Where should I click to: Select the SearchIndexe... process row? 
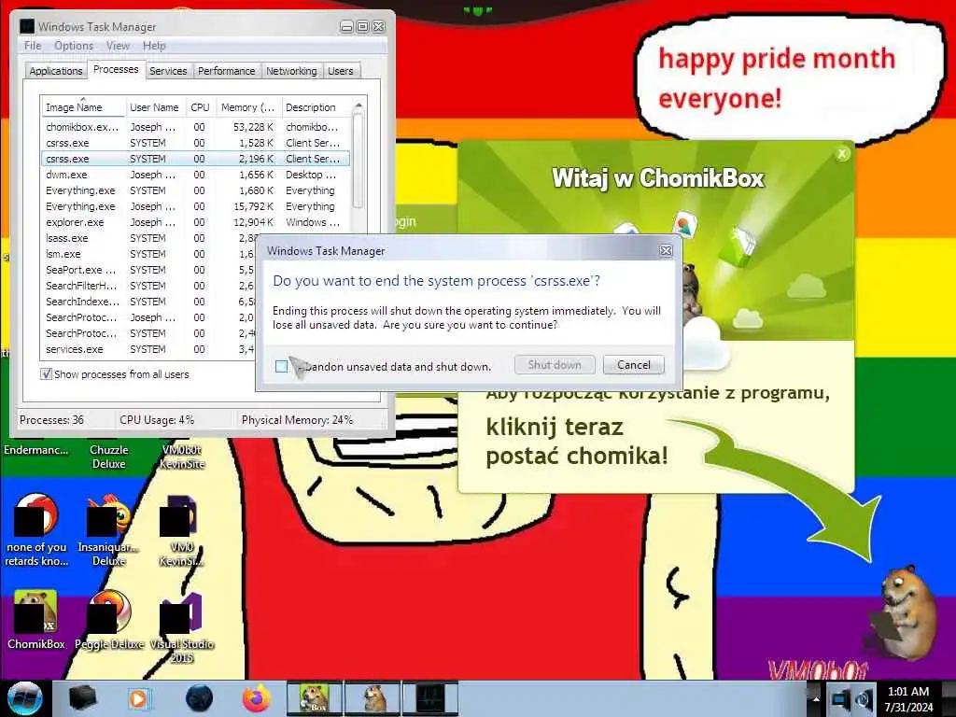click(x=148, y=302)
